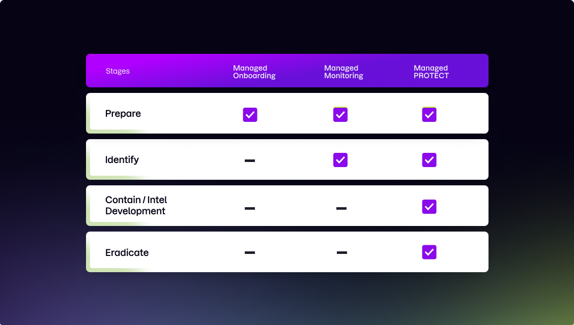Click the Identify stage label
574x325 pixels.
coord(122,160)
